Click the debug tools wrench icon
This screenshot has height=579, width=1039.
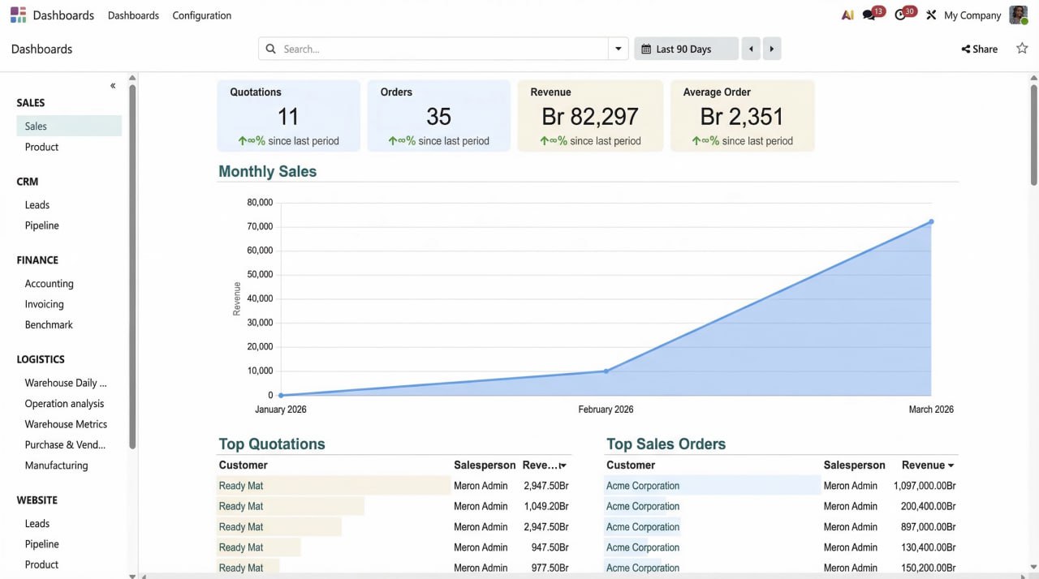click(931, 15)
